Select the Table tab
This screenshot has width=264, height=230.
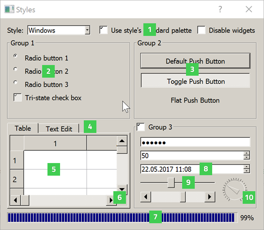click(23, 128)
